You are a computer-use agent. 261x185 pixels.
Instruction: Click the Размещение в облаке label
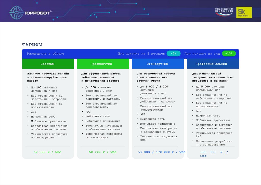point(45,54)
